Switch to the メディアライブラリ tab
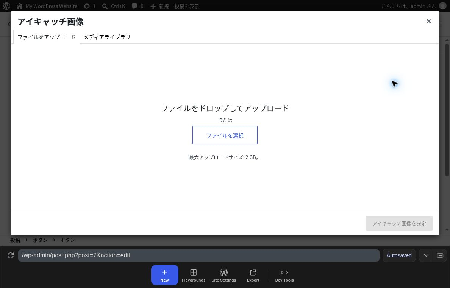 click(107, 37)
